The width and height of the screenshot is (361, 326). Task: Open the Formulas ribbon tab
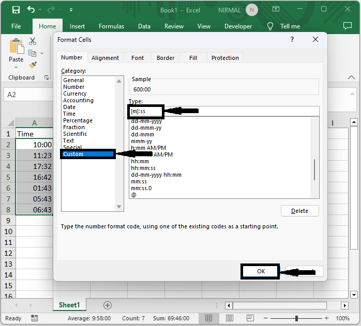111,26
